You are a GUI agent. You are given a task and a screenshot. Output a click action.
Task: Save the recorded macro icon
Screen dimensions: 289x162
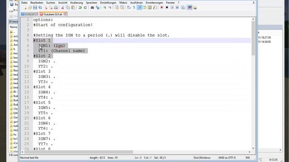[x=182, y=8]
